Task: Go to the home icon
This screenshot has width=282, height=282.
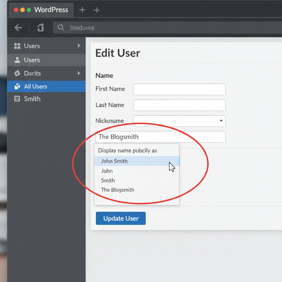Action: click(x=40, y=28)
